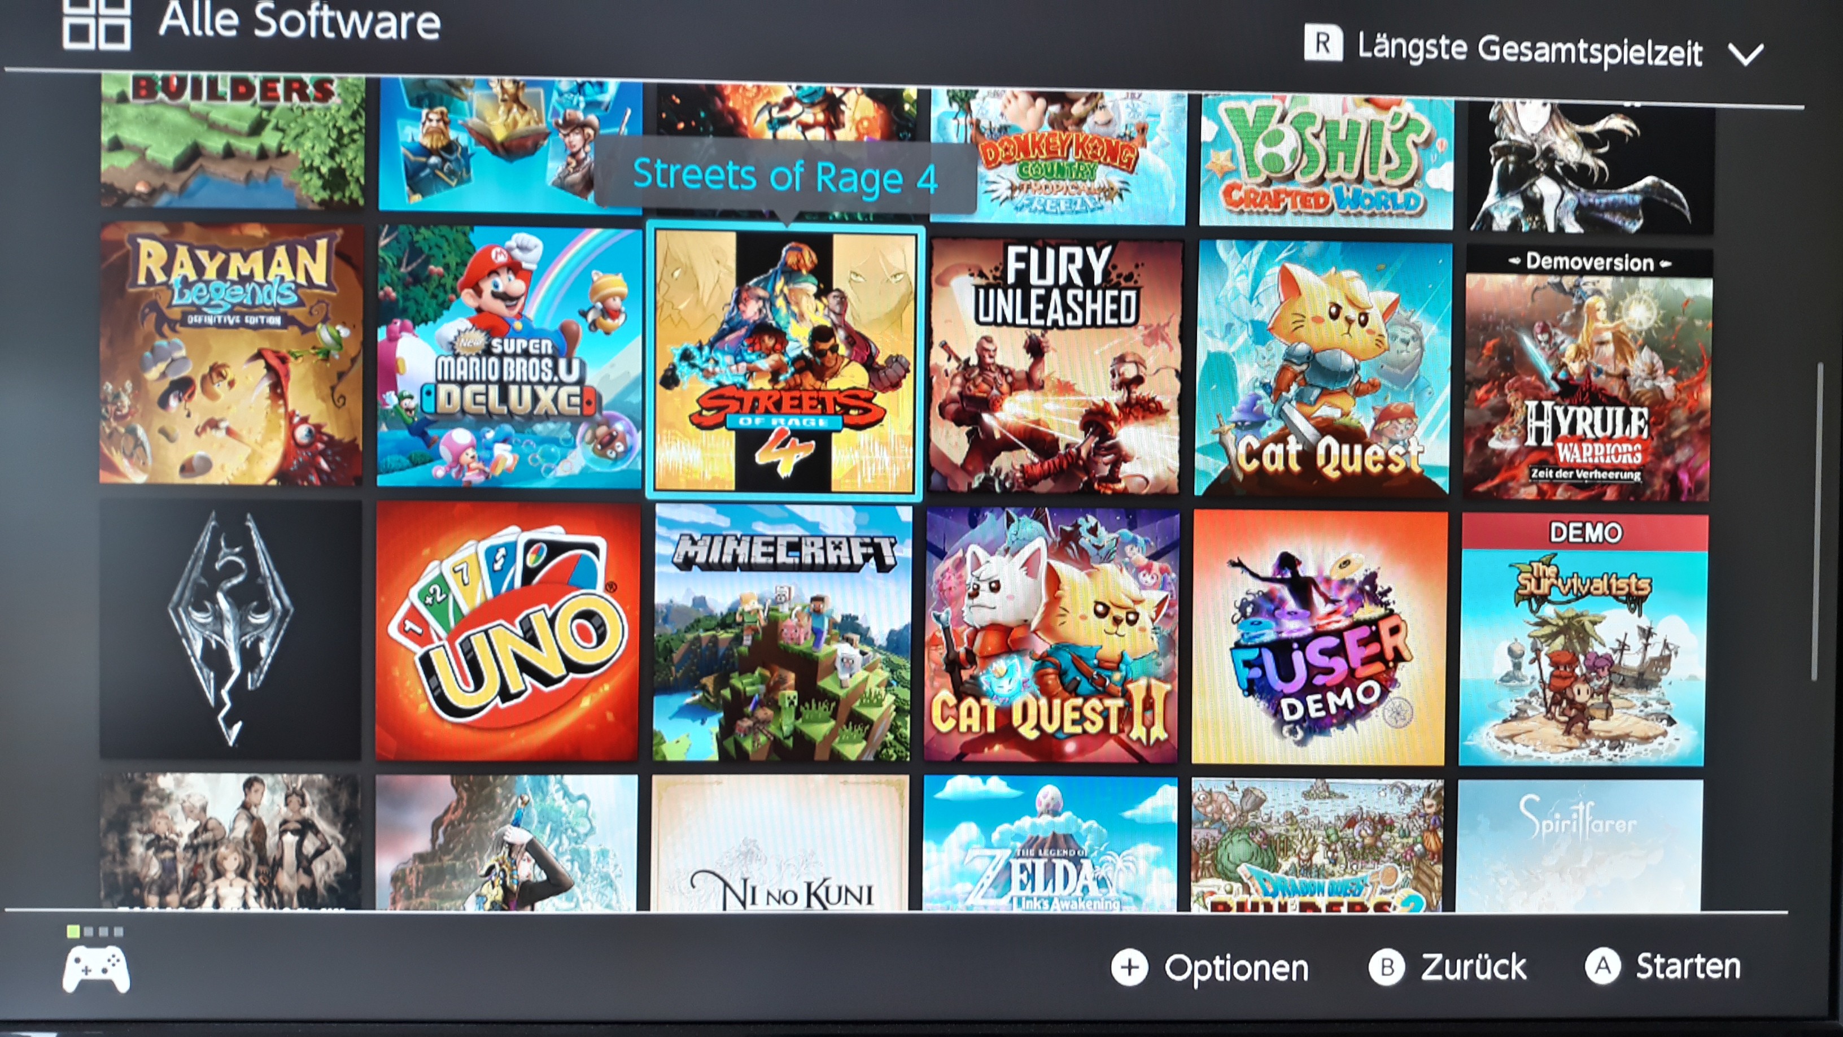Select the Hyrule Warriors demo icon
The width and height of the screenshot is (1843, 1037).
pyautogui.click(x=1587, y=373)
